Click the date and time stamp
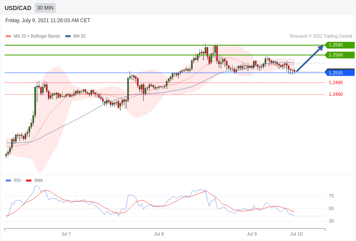Screen dimensions: 356x241 [x=48, y=21]
